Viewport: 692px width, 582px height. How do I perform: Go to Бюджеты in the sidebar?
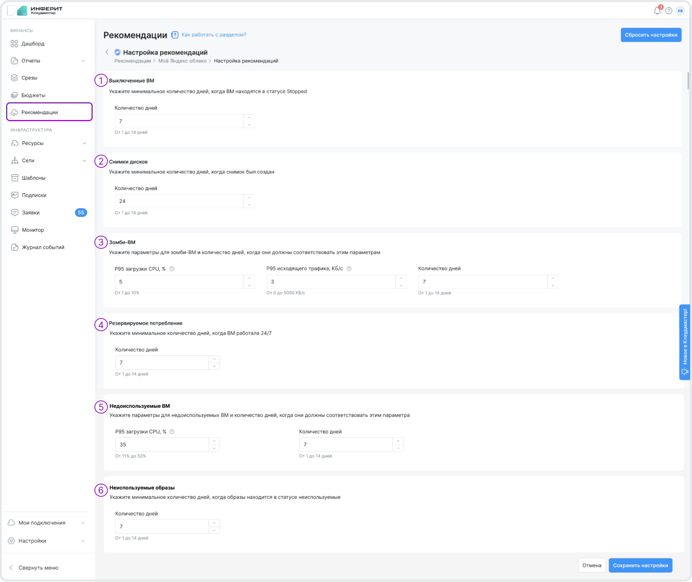pyautogui.click(x=33, y=95)
